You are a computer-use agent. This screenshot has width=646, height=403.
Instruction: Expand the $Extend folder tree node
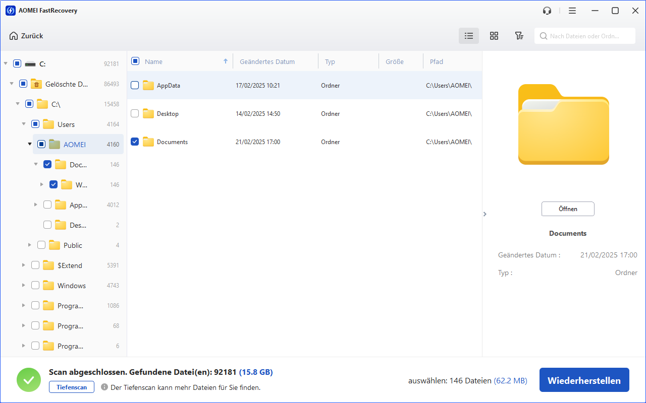click(23, 265)
